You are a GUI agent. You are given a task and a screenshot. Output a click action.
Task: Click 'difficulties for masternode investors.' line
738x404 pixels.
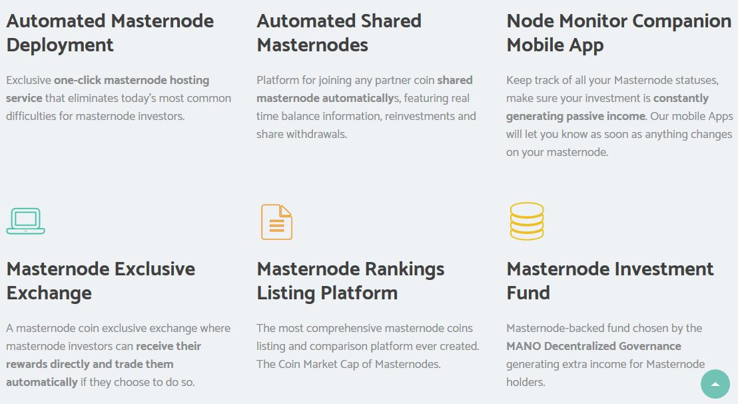(x=95, y=116)
